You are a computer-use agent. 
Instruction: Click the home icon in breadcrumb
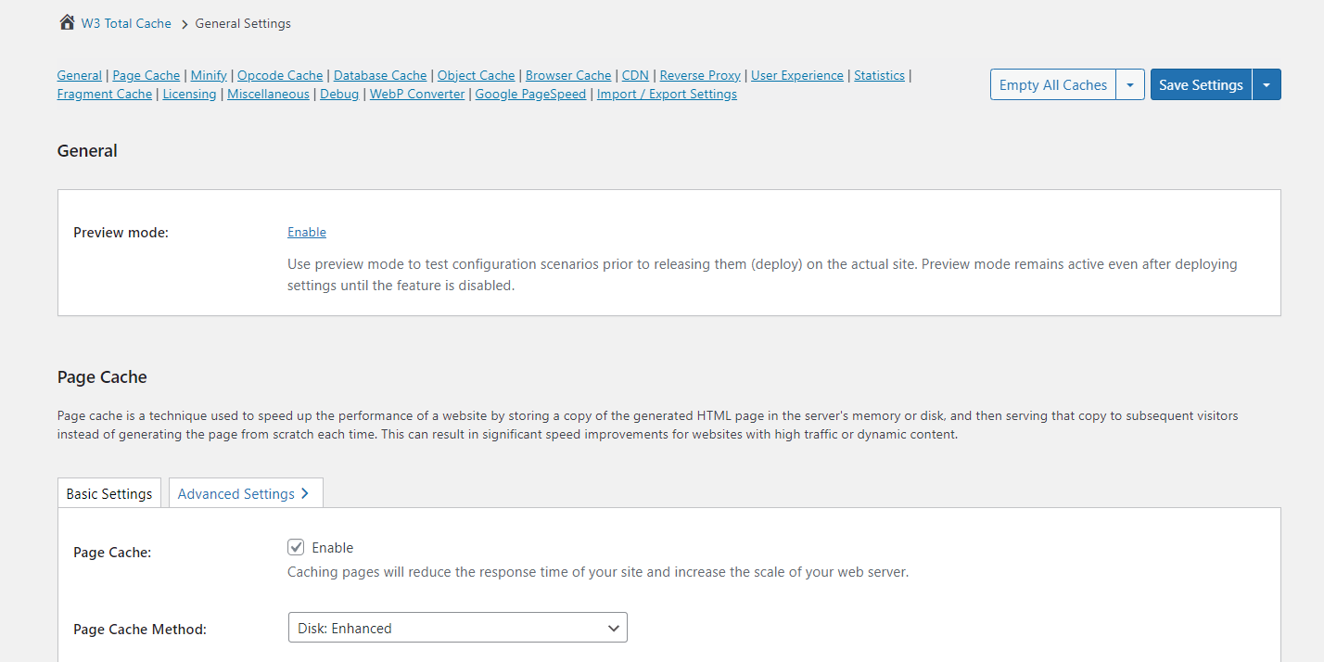[x=67, y=22]
